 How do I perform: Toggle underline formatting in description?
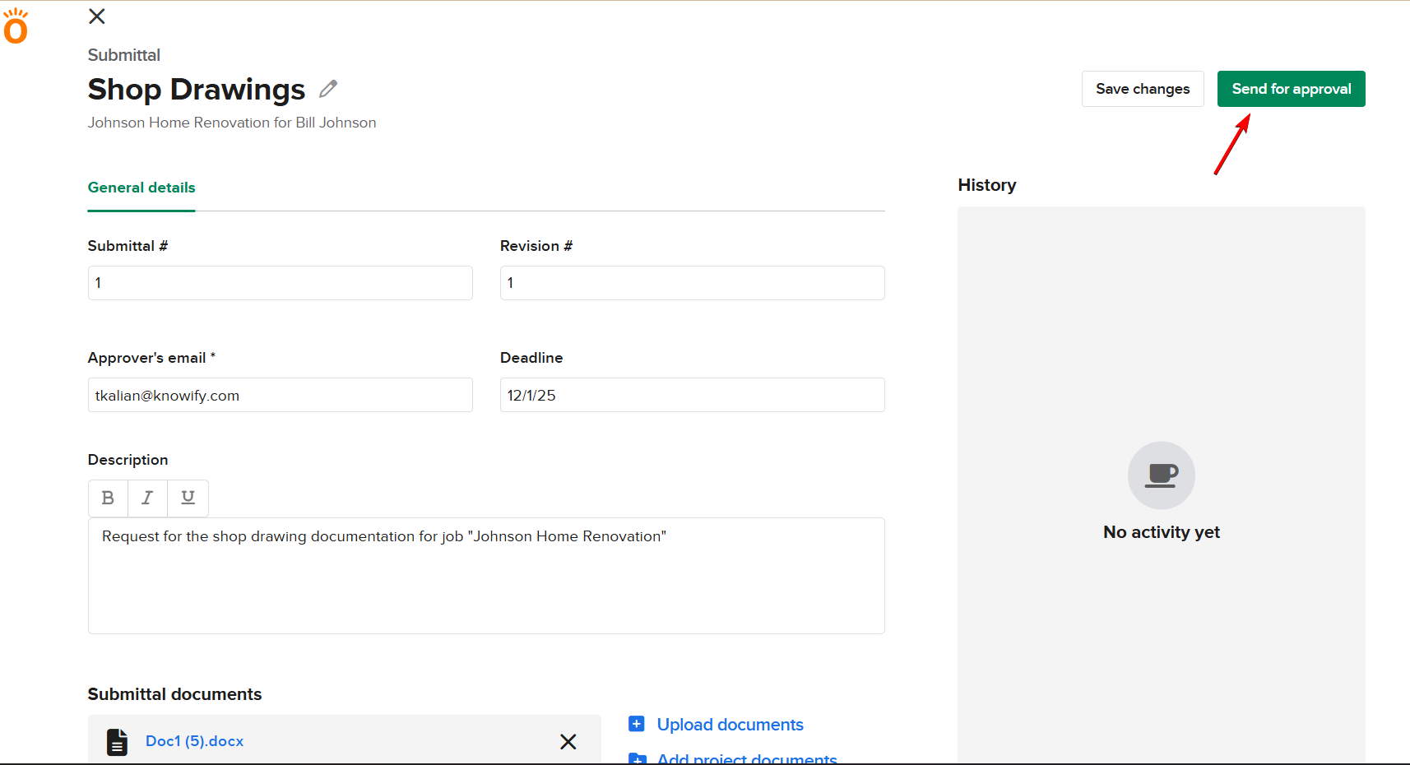(188, 498)
